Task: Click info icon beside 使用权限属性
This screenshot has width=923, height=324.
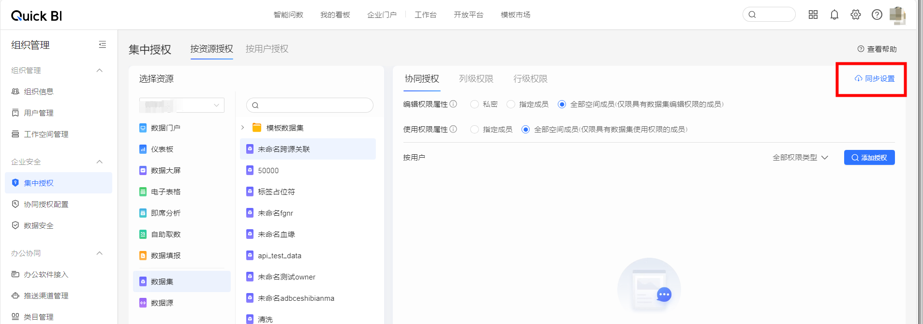Action: [453, 129]
